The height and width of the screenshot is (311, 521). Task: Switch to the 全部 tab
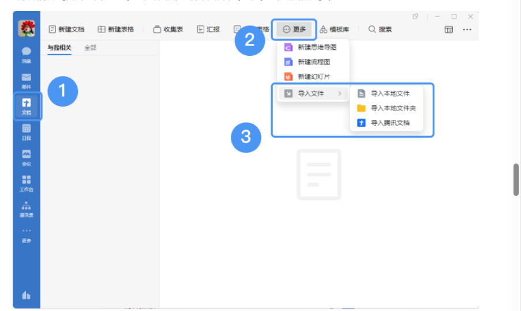click(x=91, y=48)
